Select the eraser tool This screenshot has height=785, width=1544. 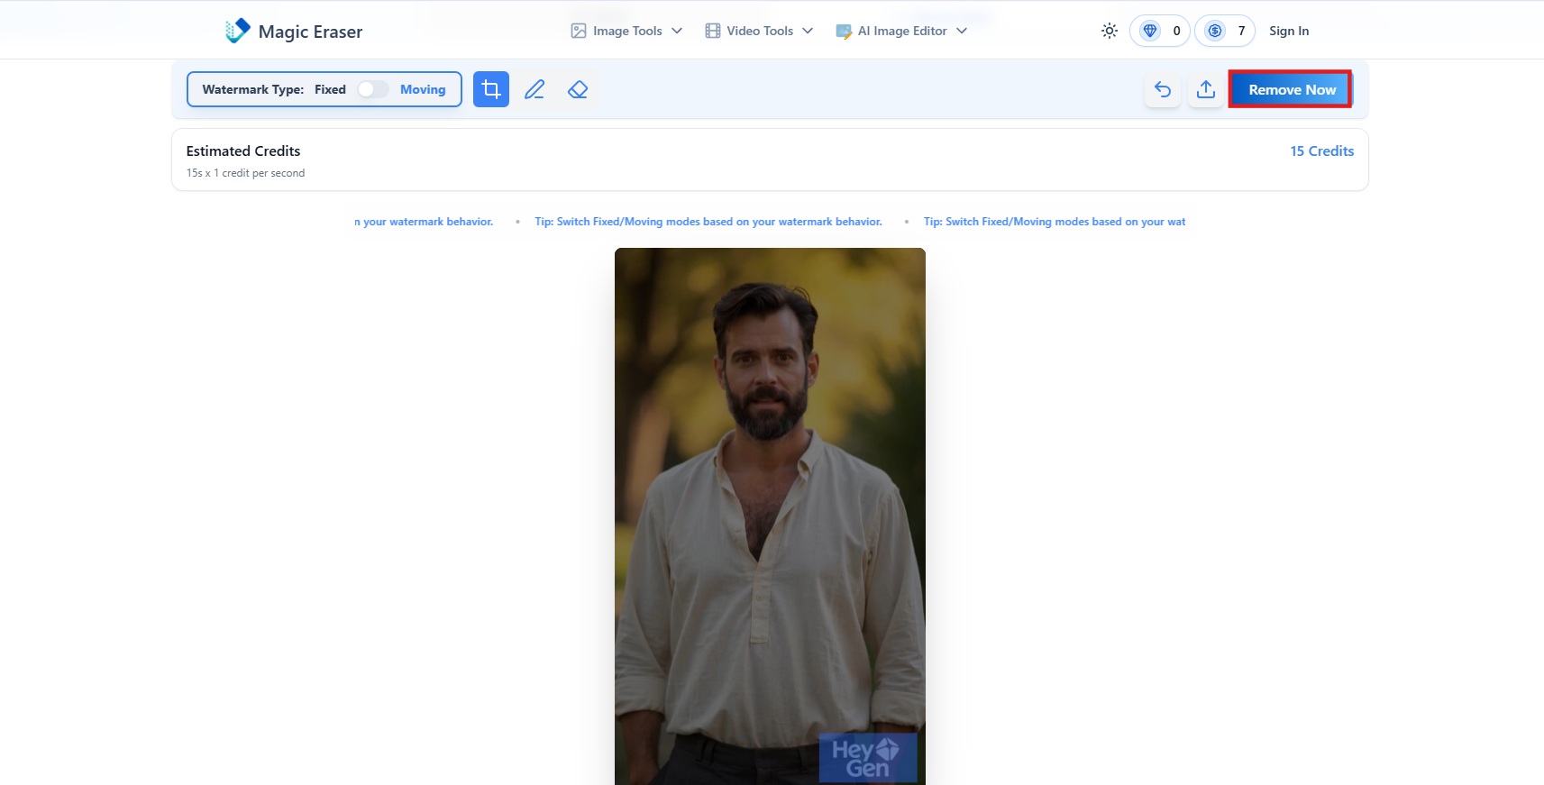tap(578, 89)
